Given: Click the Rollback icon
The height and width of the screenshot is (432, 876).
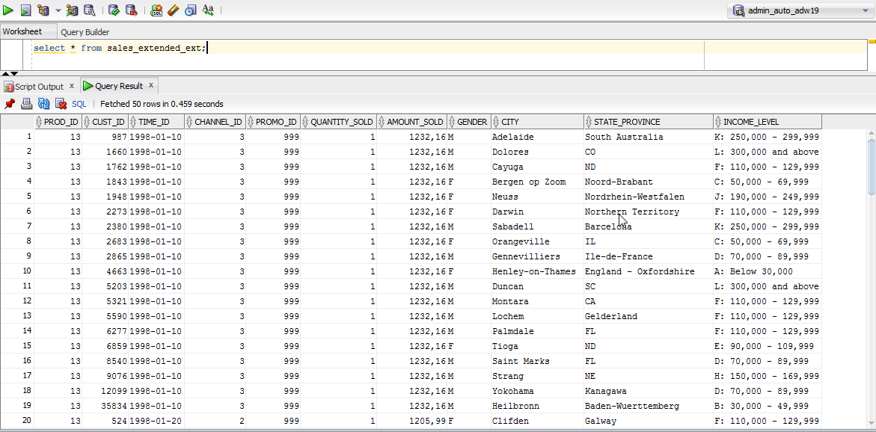Looking at the screenshot, I should (x=131, y=10).
